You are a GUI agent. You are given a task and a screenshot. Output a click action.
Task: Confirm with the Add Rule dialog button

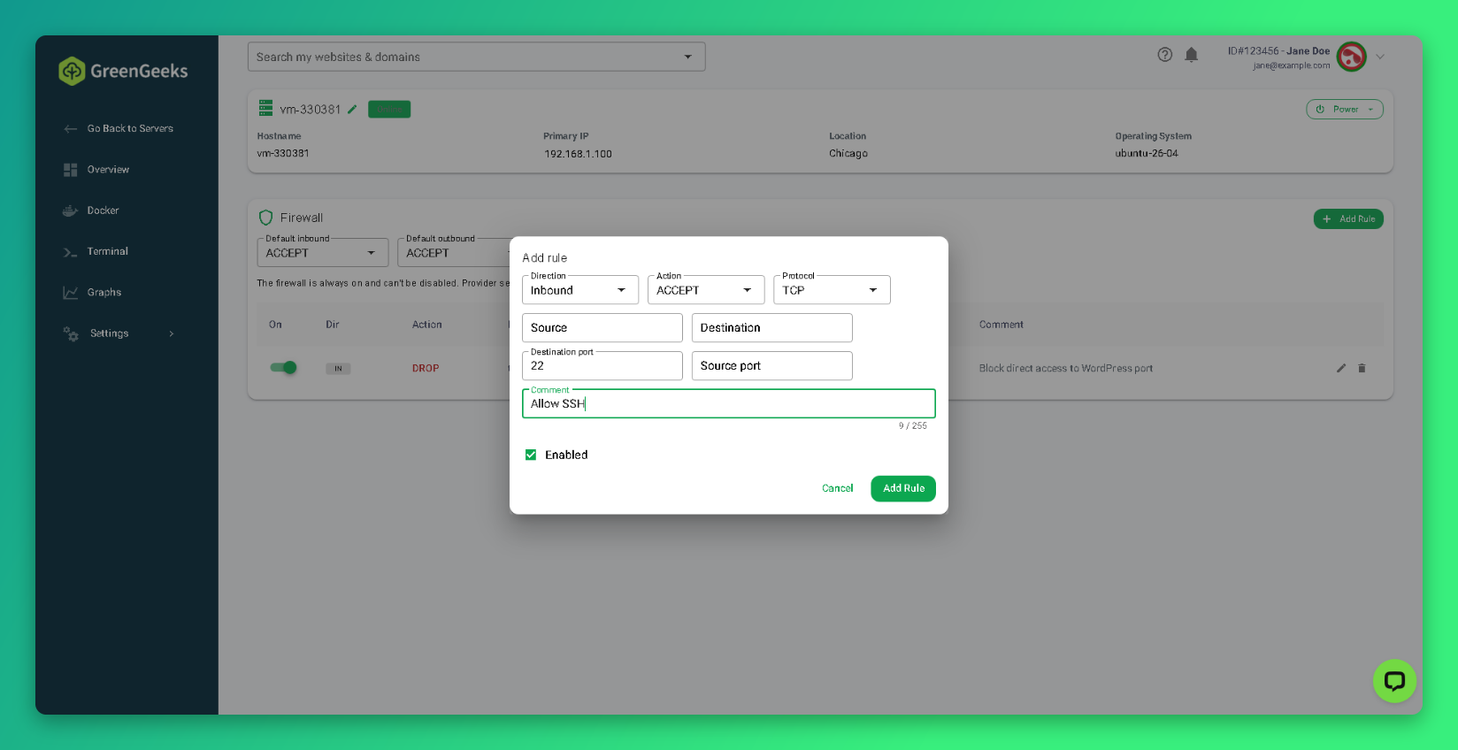[x=903, y=488]
